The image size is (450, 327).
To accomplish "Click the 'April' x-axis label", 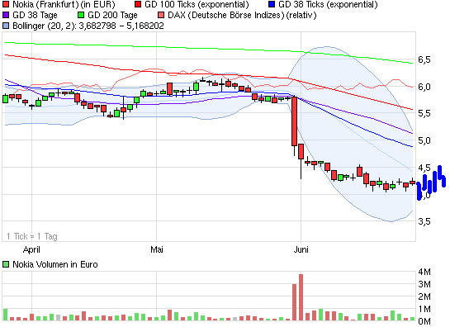I will (x=31, y=249).
